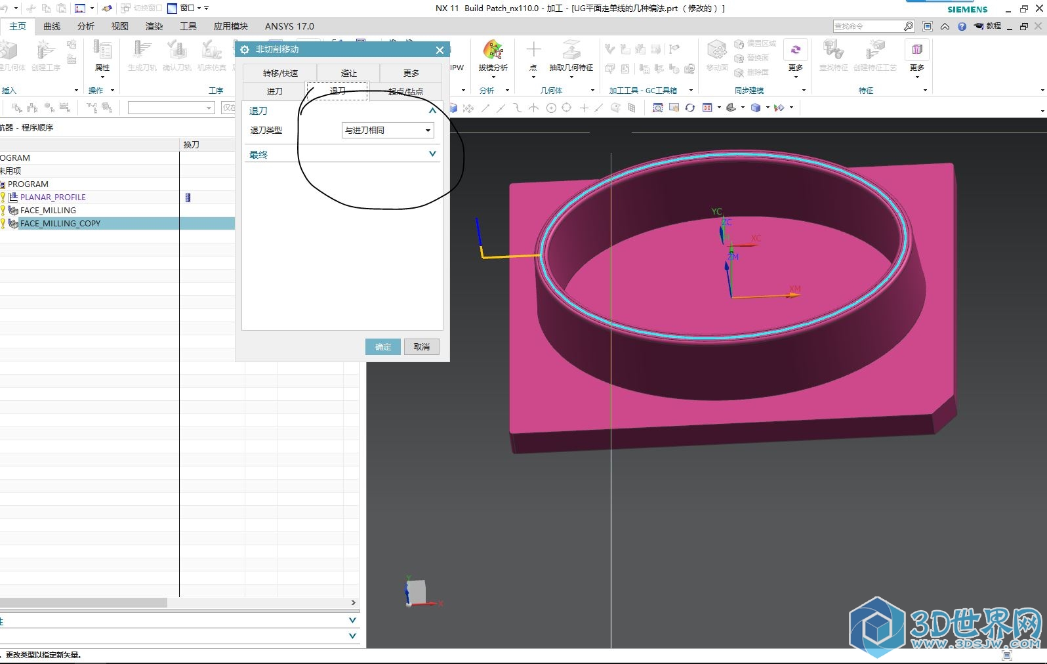The height and width of the screenshot is (664, 1047).
Task: Select the PLANAR_PROFILE operation
Action: [x=53, y=197]
